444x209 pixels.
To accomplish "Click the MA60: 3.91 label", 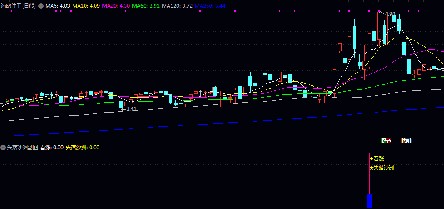I will [x=146, y=6].
